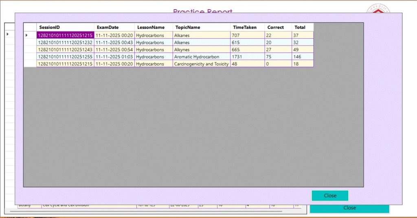Image resolution: width=417 pixels, height=218 pixels.
Task: Select the Aromatic Hydrocarbon topic cell
Action: tap(201, 57)
